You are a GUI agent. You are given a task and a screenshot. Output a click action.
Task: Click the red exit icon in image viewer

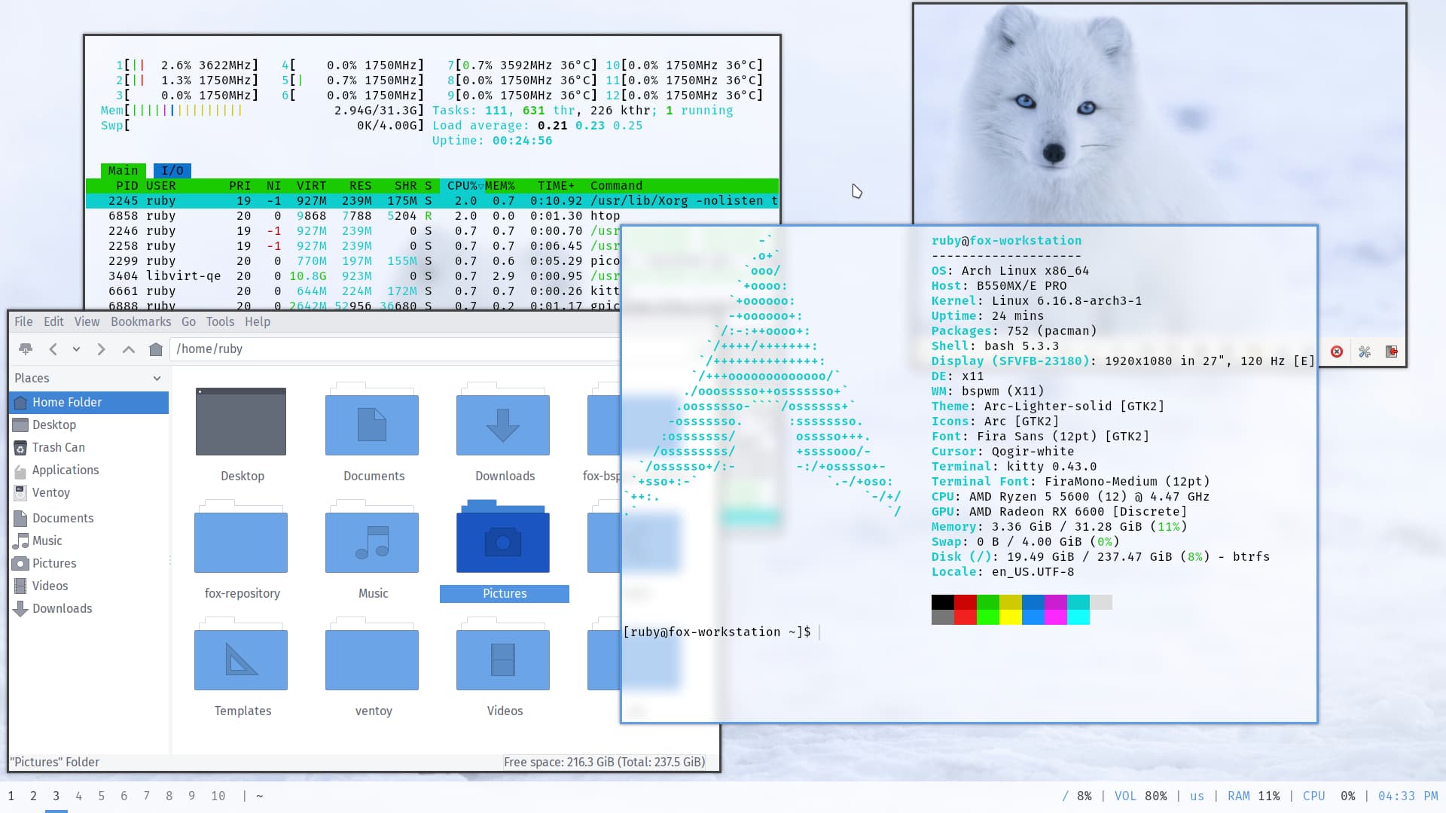[1392, 352]
